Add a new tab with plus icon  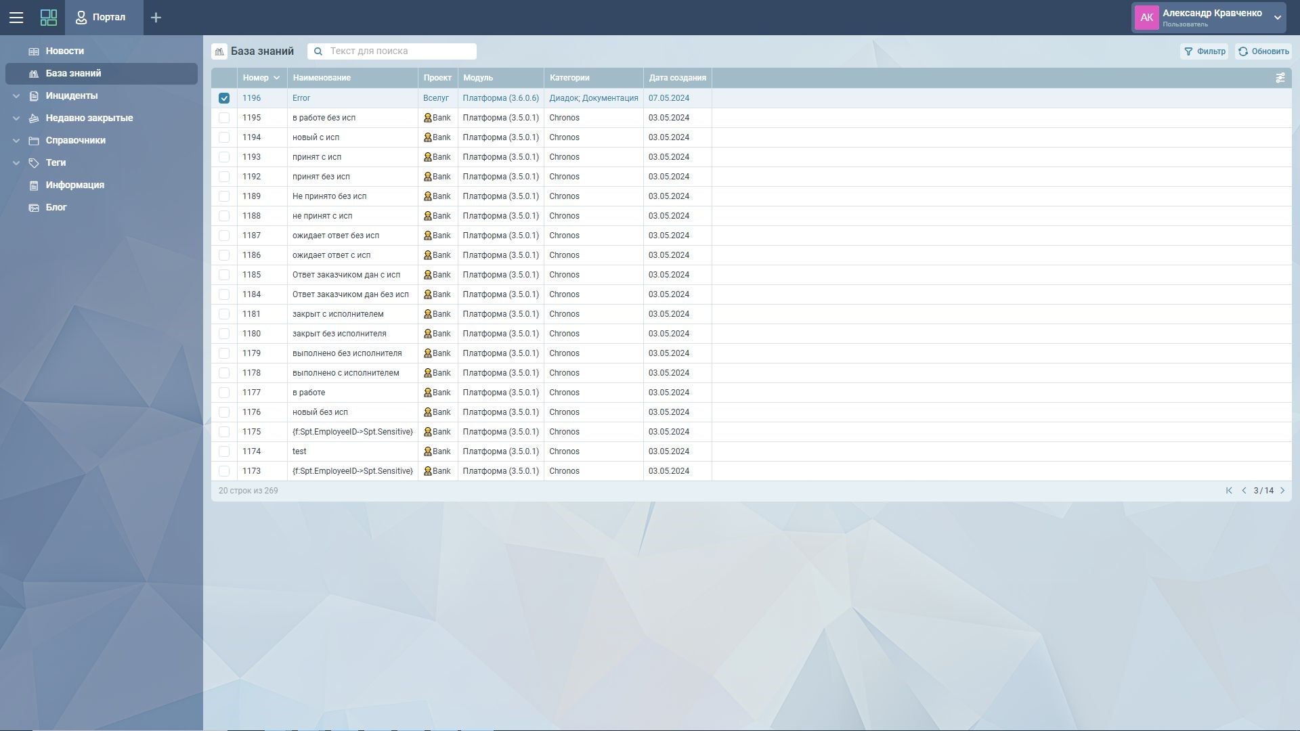156,18
